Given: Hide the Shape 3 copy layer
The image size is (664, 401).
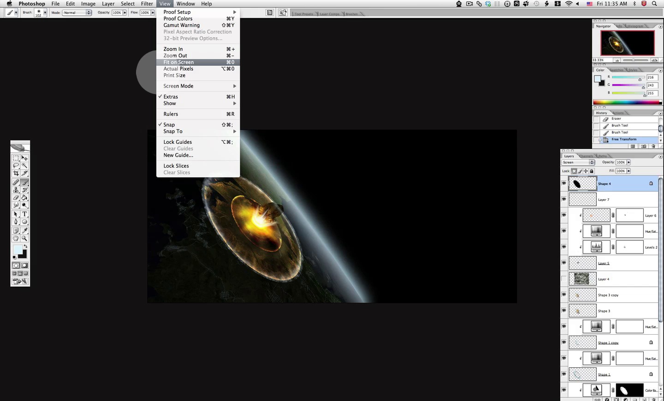Looking at the screenshot, I should click(x=563, y=295).
